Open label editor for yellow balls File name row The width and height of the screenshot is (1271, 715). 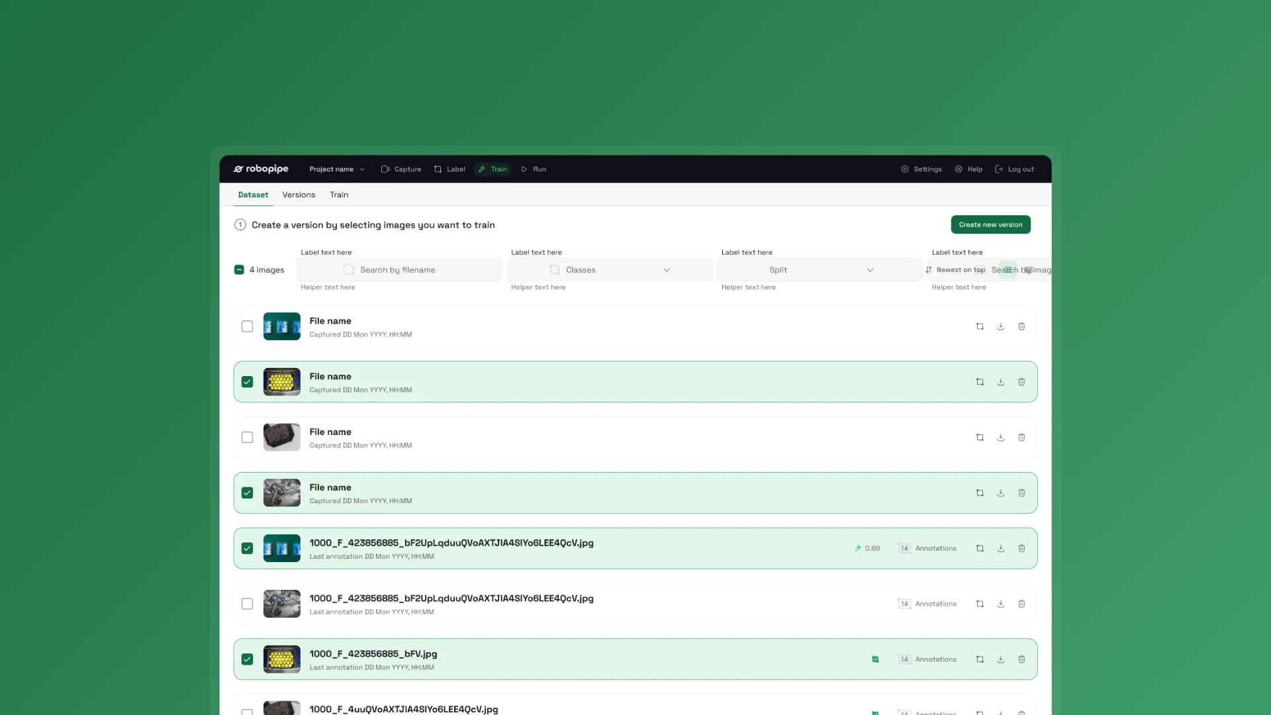(980, 382)
